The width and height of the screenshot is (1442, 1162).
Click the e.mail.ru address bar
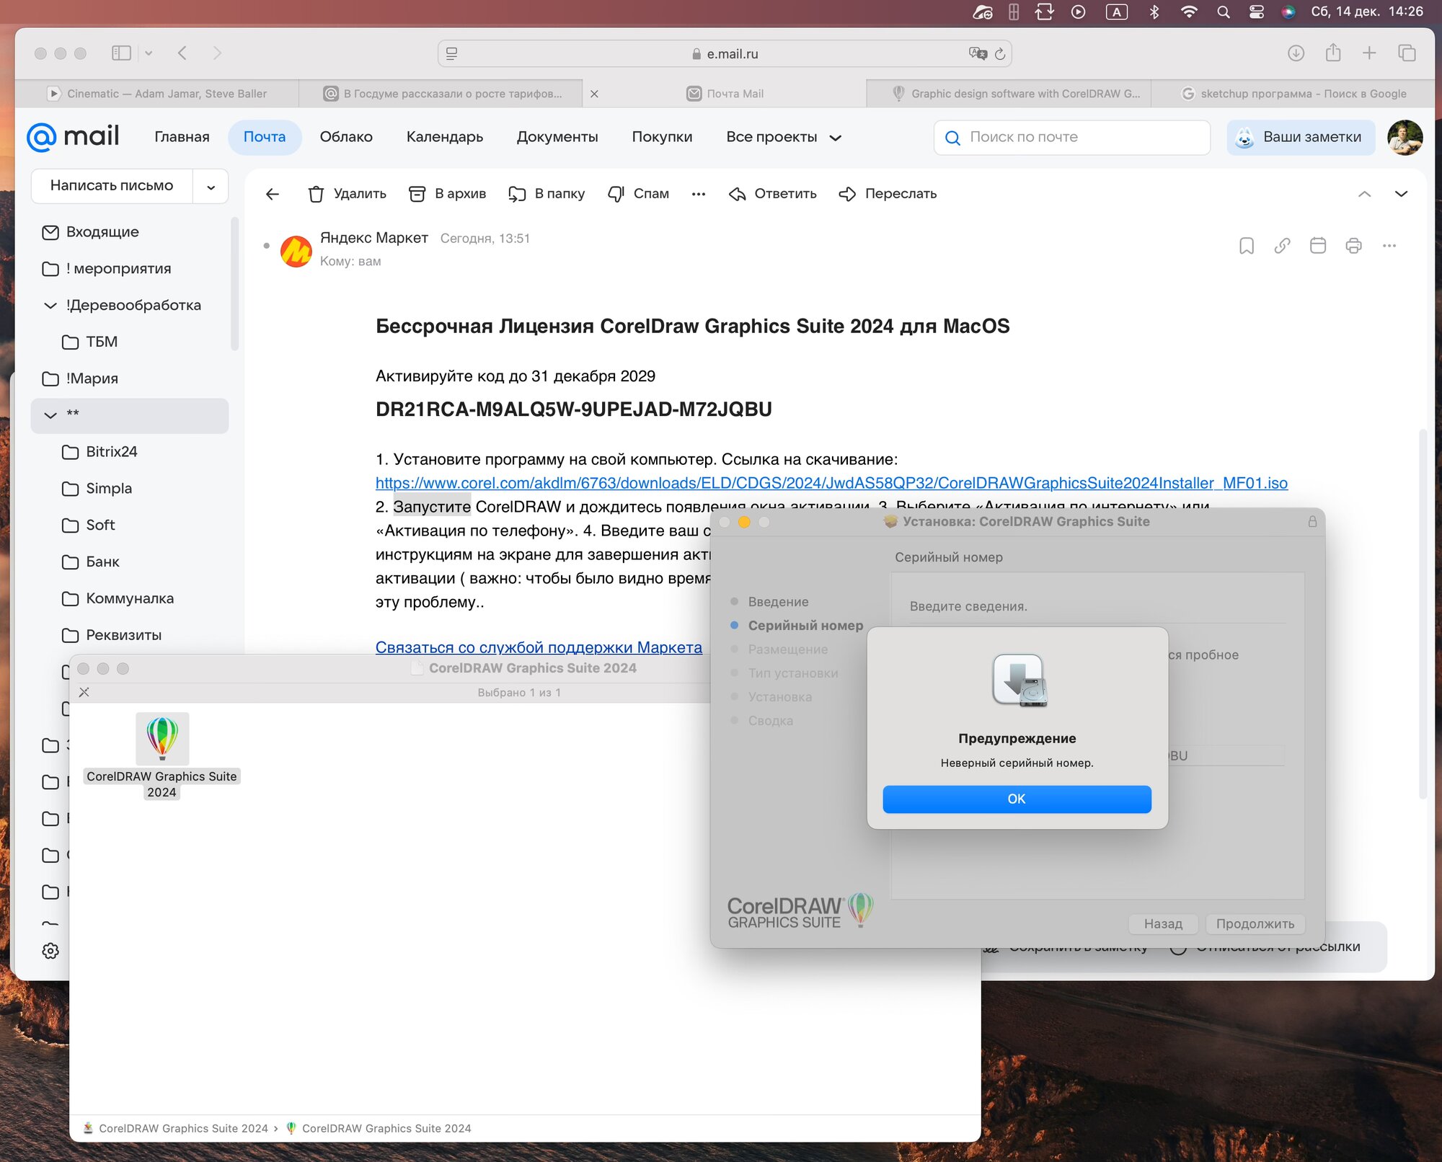pyautogui.click(x=725, y=53)
